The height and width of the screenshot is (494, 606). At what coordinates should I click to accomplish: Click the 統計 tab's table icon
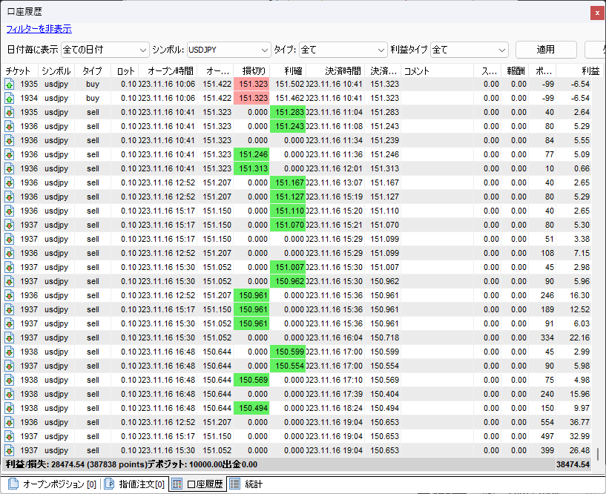pyautogui.click(x=234, y=484)
